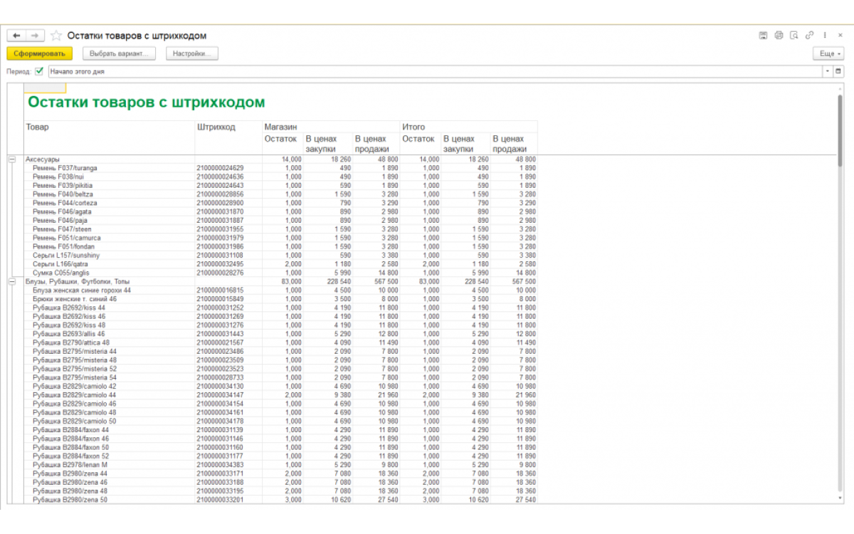Open print preview with magnifier icon

(794, 36)
